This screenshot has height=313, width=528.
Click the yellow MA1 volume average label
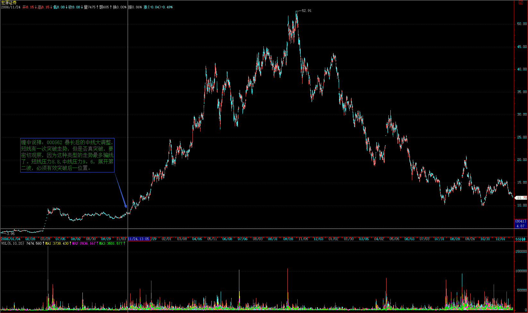(x=57, y=244)
